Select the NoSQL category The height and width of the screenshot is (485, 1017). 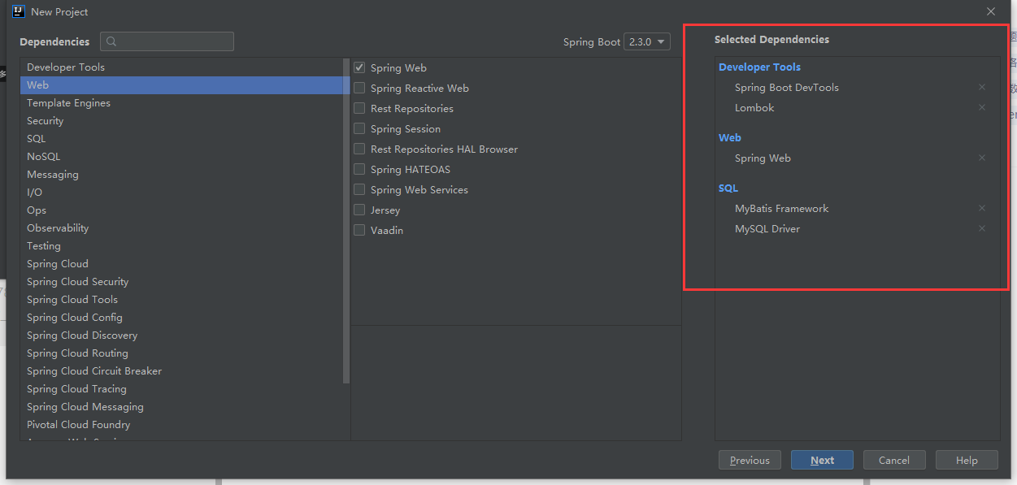pyautogui.click(x=43, y=156)
